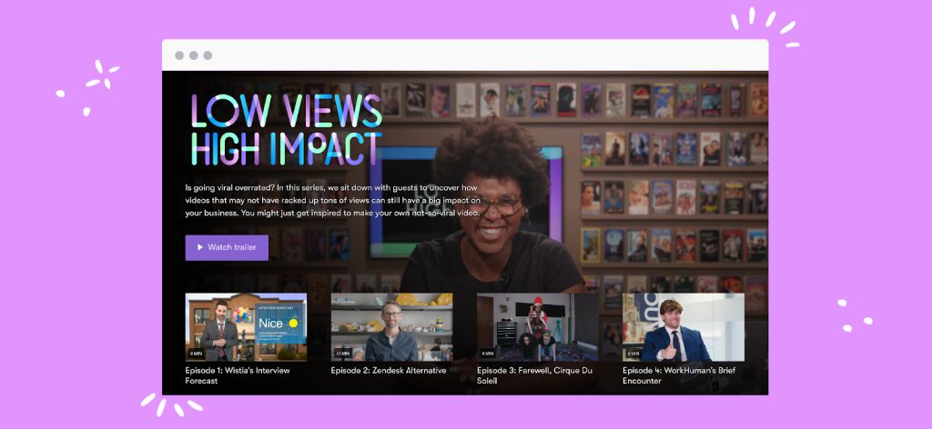Open Episode 3 Farewell Cirque Du Soleil thumbnail

tap(538, 327)
